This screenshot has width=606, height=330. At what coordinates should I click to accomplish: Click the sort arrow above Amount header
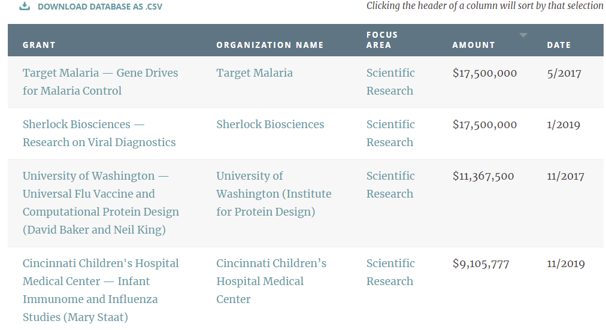(x=523, y=35)
